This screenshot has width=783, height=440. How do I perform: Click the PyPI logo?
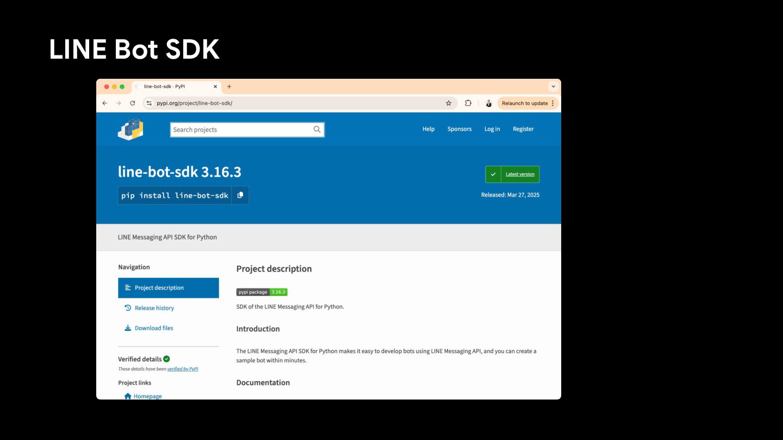tap(130, 129)
